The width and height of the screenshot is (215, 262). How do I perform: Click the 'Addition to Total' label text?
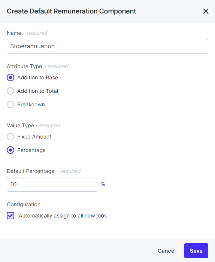tap(37, 91)
